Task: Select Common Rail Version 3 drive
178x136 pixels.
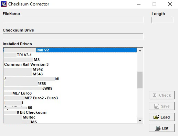Action: tap(70, 64)
